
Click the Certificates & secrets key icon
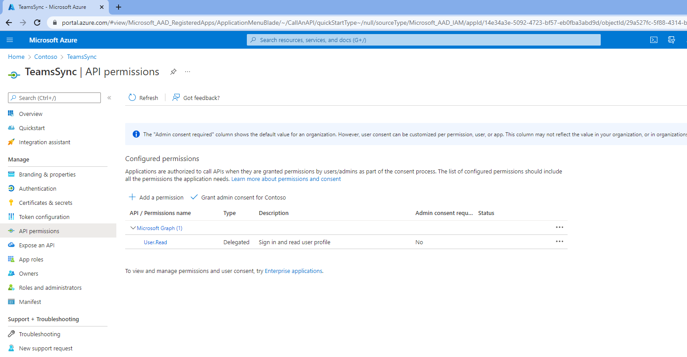pyautogui.click(x=11, y=203)
